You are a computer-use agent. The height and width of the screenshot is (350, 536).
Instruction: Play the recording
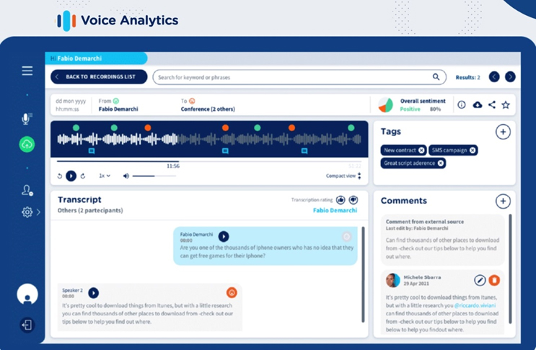pyautogui.click(x=71, y=176)
